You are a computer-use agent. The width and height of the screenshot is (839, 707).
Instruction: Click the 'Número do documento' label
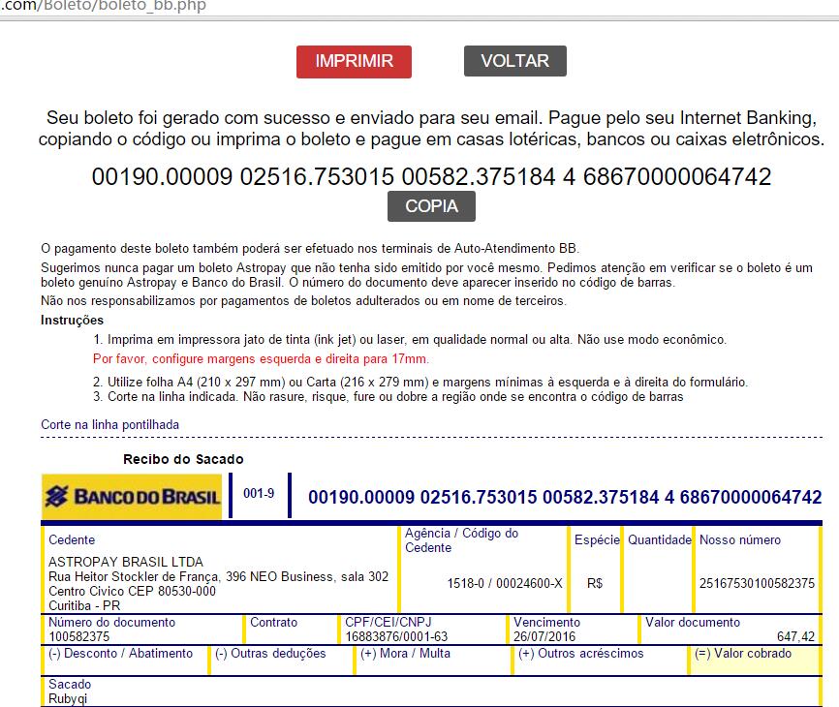tap(111, 622)
